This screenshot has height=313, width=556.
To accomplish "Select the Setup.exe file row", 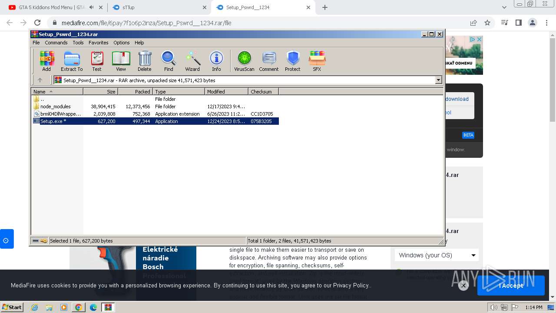I will [x=155, y=121].
